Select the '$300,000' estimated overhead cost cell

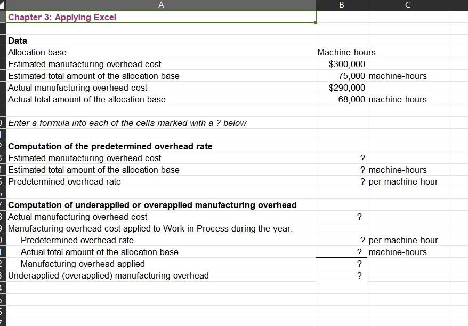[341, 64]
